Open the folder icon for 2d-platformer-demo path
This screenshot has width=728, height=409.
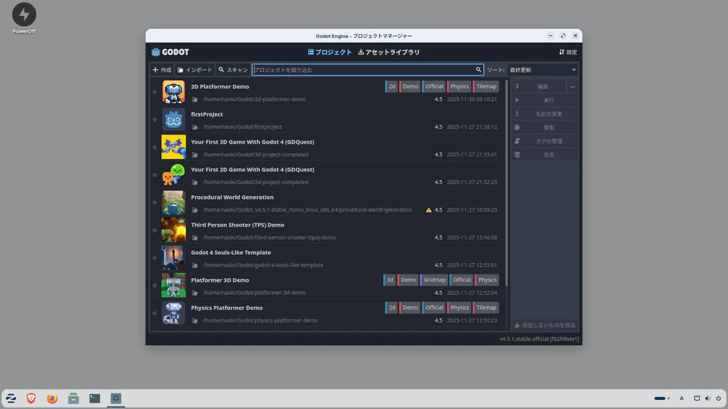195,99
